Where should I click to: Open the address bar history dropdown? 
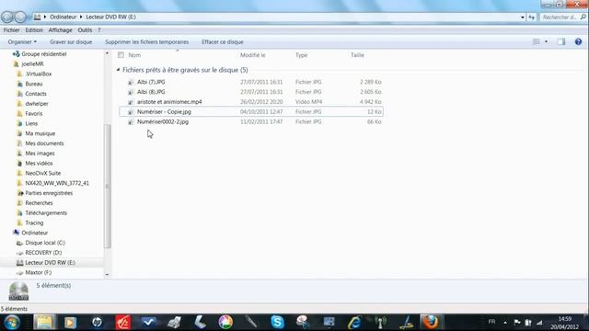(x=522, y=17)
